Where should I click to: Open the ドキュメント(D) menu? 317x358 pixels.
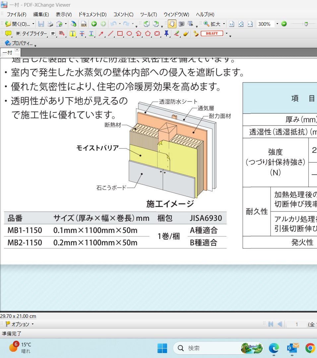tap(93, 14)
